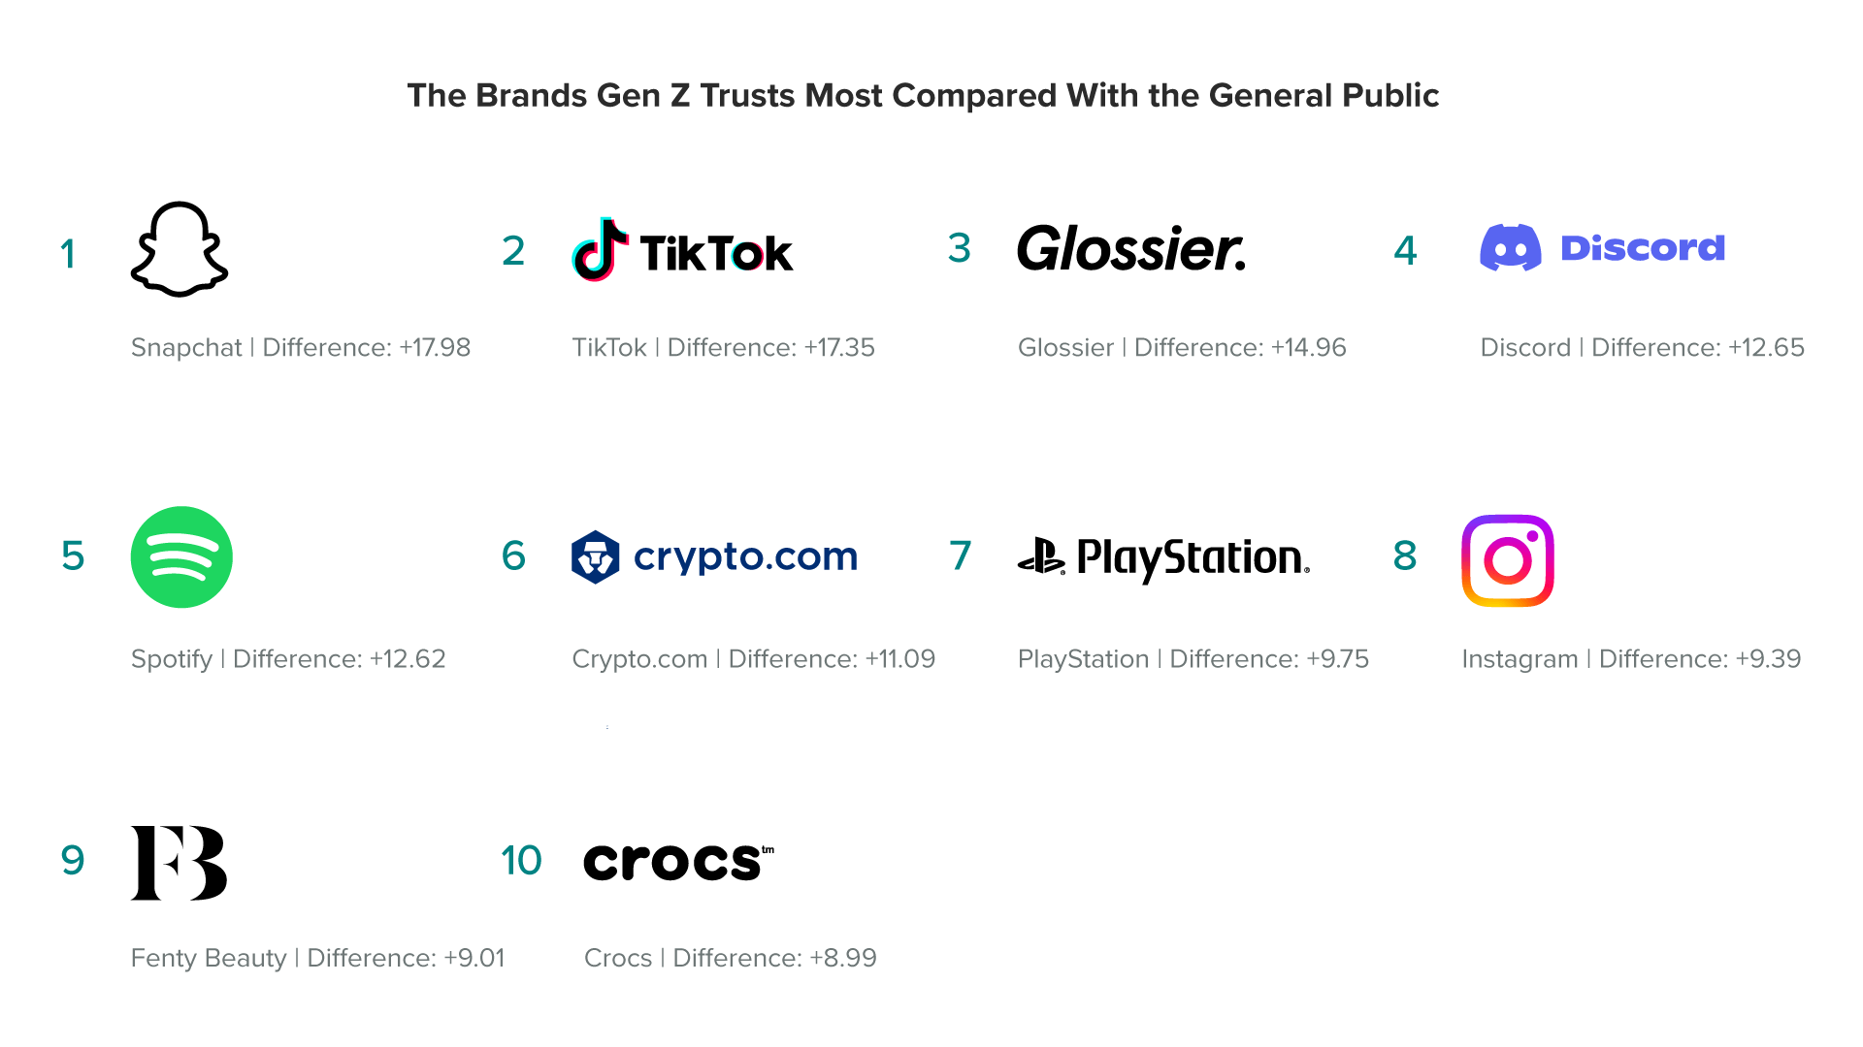Click the Glossier wordmark logo
Image resolution: width=1863 pixels, height=1047 pixels.
pyautogui.click(x=1131, y=249)
